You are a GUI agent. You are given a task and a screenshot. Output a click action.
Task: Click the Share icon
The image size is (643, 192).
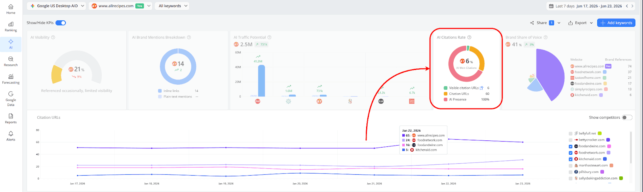[x=532, y=23]
